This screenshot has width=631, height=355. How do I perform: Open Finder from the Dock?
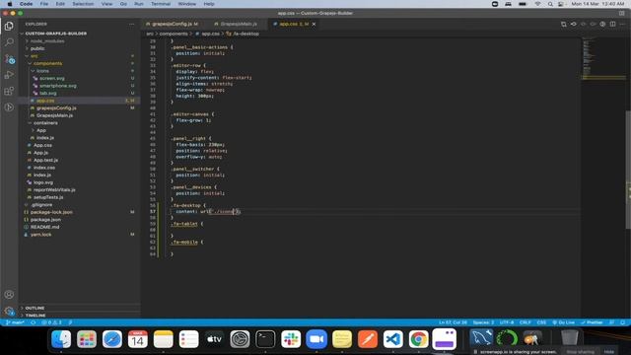tap(61, 339)
